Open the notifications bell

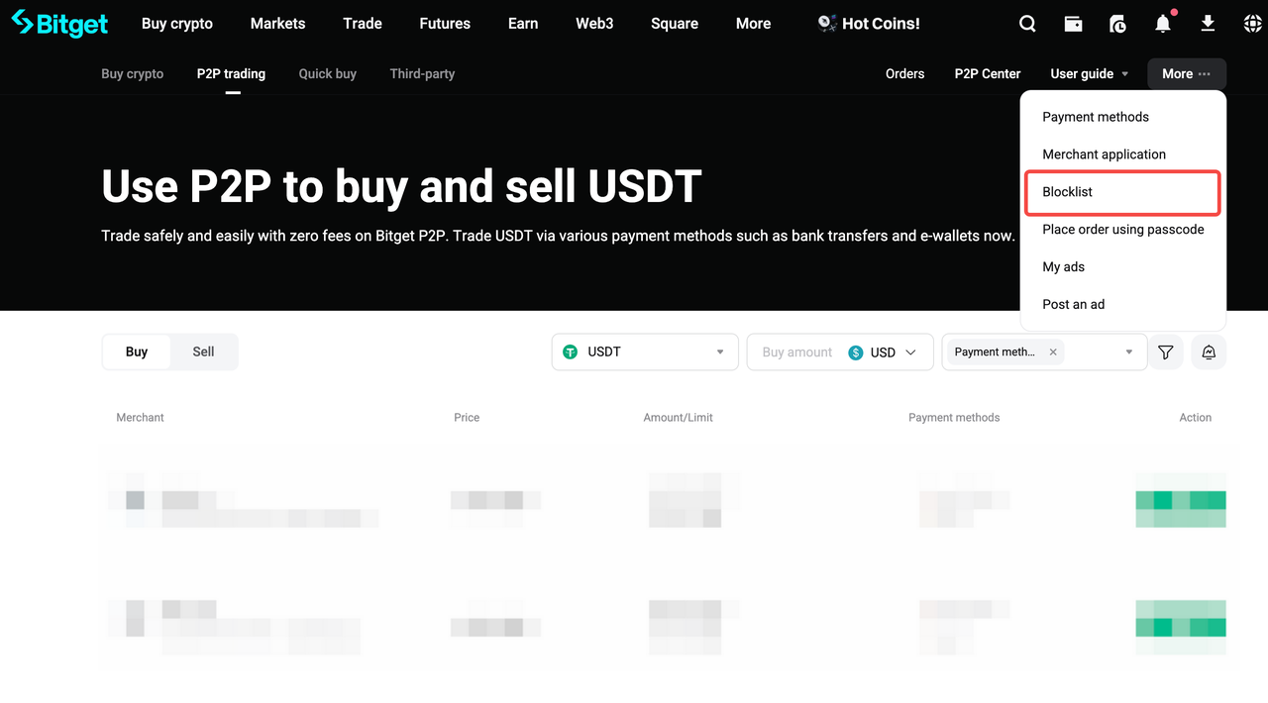click(x=1163, y=24)
